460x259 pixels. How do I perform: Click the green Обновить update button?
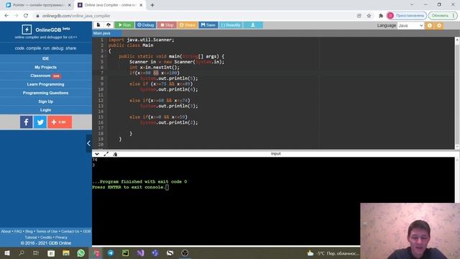point(443,16)
